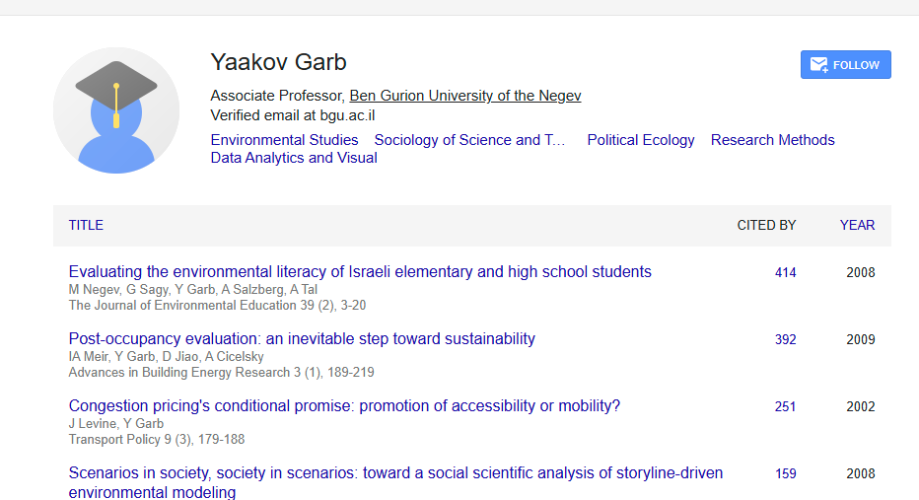View the 159 citations count

(x=785, y=473)
